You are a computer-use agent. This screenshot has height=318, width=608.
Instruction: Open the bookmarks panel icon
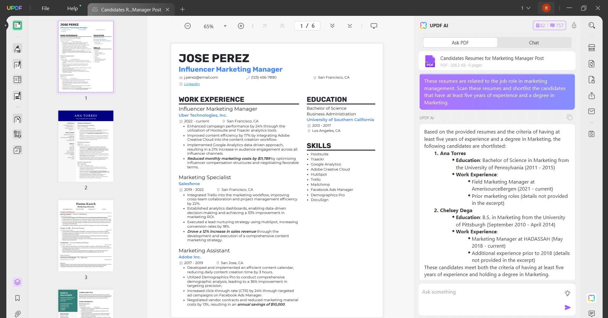click(x=17, y=298)
